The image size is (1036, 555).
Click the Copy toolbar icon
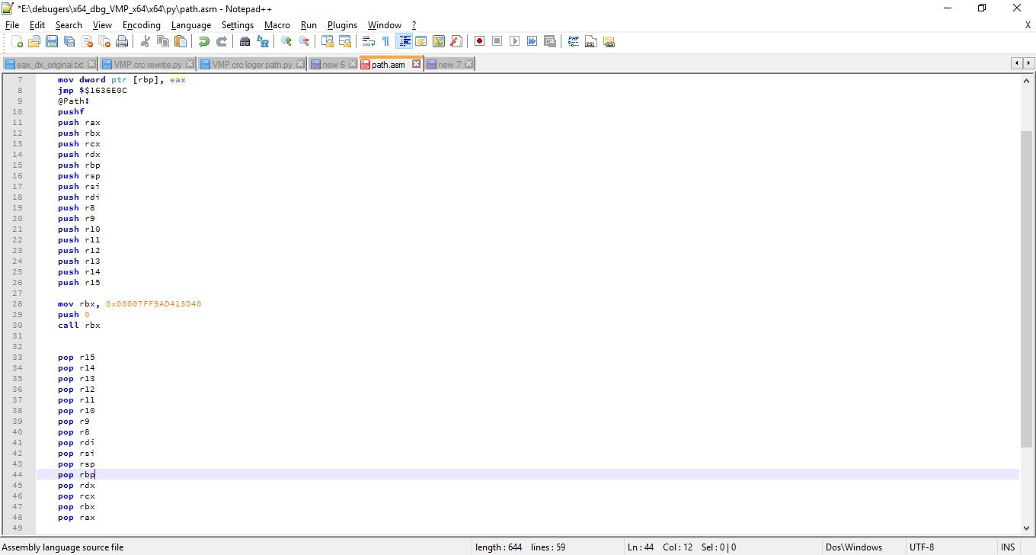162,42
